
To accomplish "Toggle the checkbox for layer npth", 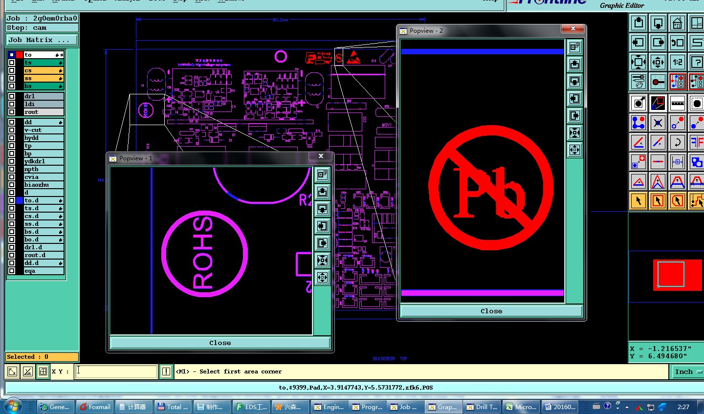I will [12, 169].
